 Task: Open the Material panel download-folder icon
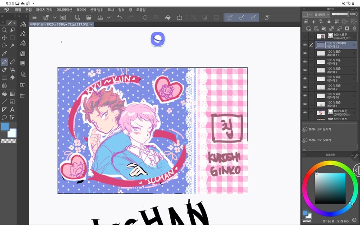(23, 85)
